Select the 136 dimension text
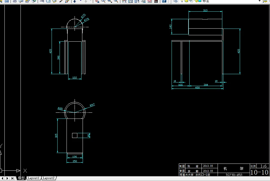270x181 pixels. [75, 157]
